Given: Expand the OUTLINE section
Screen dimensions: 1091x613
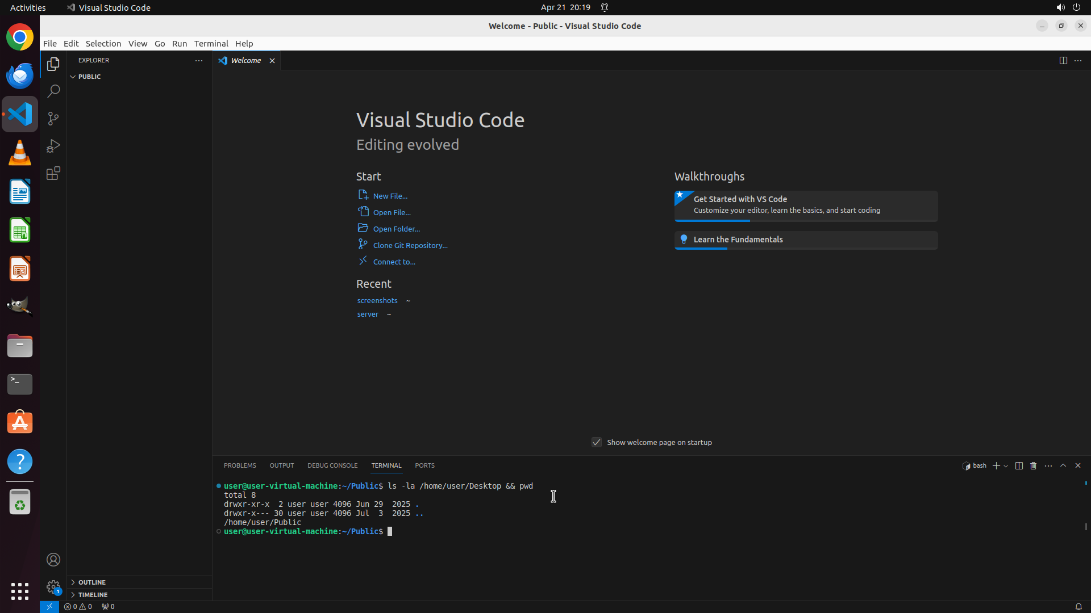Looking at the screenshot, I should pos(92,582).
